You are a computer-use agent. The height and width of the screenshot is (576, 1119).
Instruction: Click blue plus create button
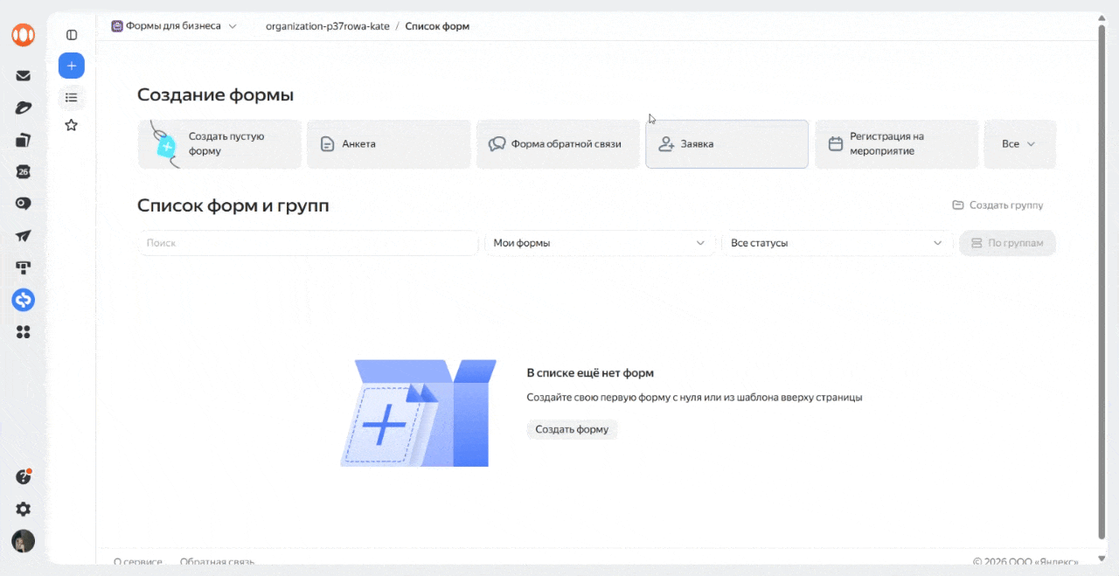click(72, 66)
